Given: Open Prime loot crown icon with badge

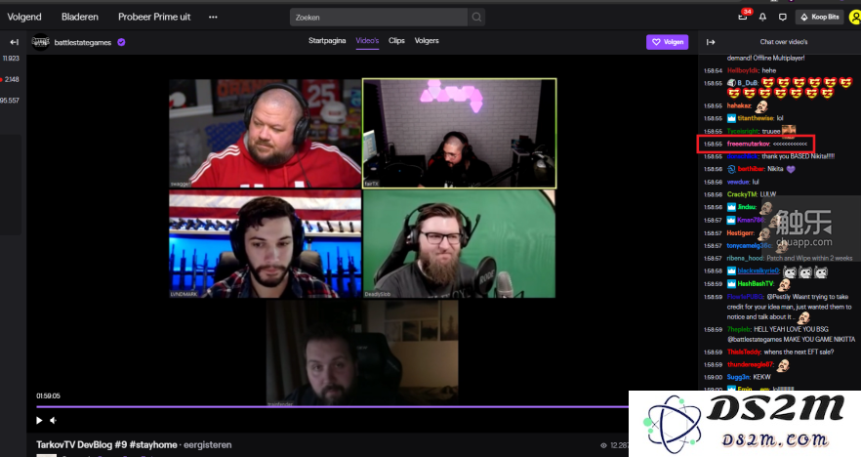Looking at the screenshot, I should point(743,16).
